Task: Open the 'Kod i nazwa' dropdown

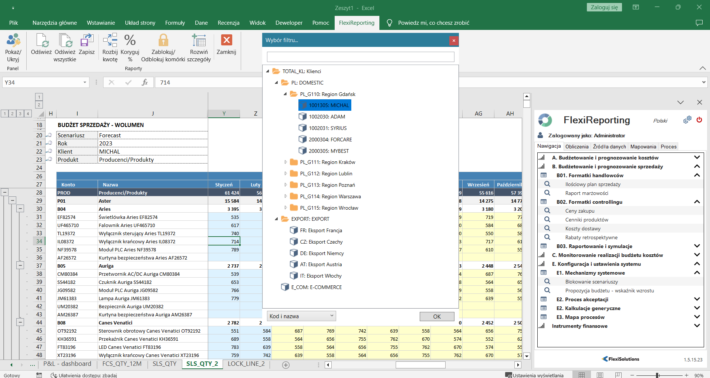Action: tap(301, 316)
